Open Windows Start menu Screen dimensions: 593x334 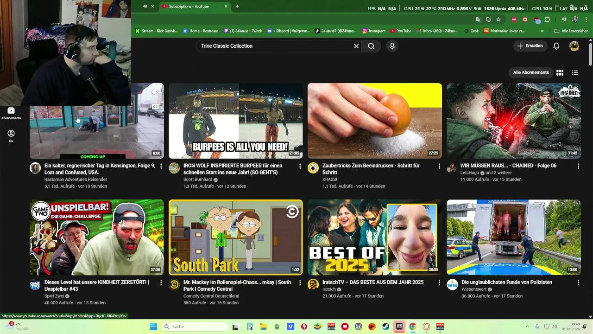point(153,327)
